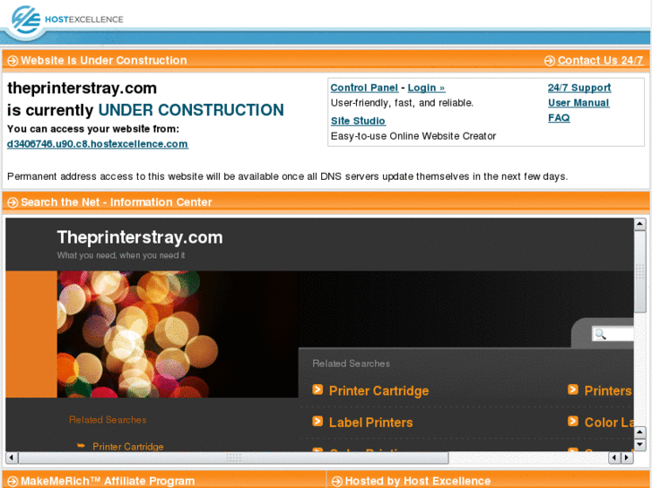Open Label Printers related search
Image resolution: width=652 pixels, height=488 pixels.
click(x=371, y=423)
